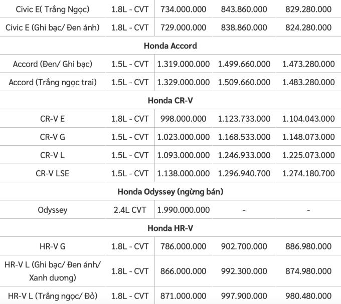Select the 998.000.000 CR-V E price
Image resolution: width=341 pixels, height=304 pixels.
tap(184, 119)
